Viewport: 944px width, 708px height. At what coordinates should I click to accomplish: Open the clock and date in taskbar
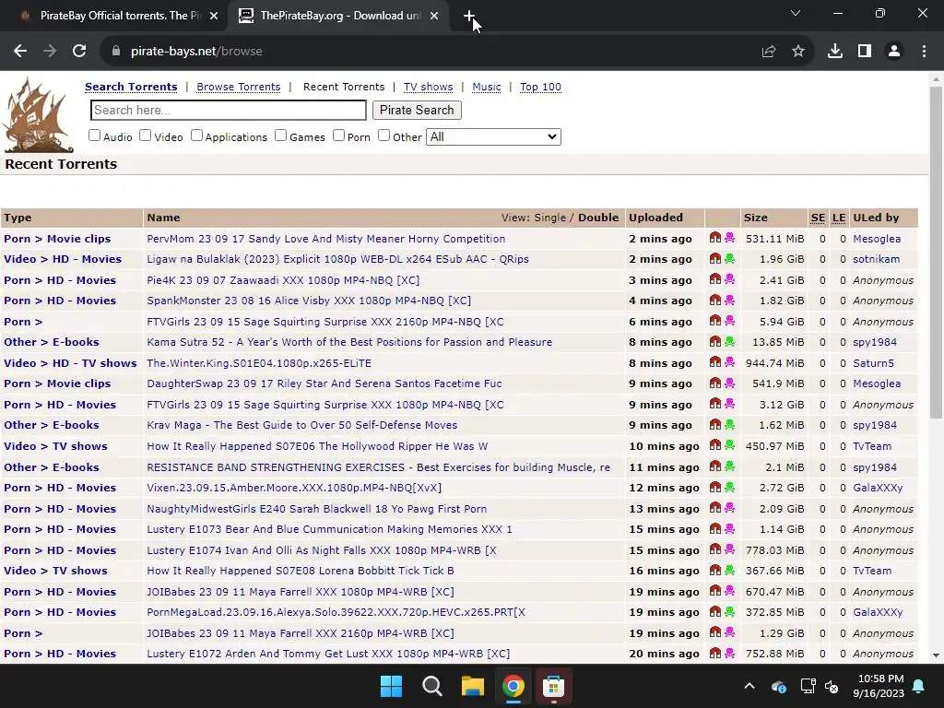click(879, 686)
